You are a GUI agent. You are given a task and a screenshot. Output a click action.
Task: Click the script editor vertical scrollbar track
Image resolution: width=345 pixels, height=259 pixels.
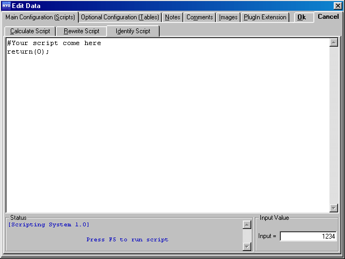click(x=334, y=125)
